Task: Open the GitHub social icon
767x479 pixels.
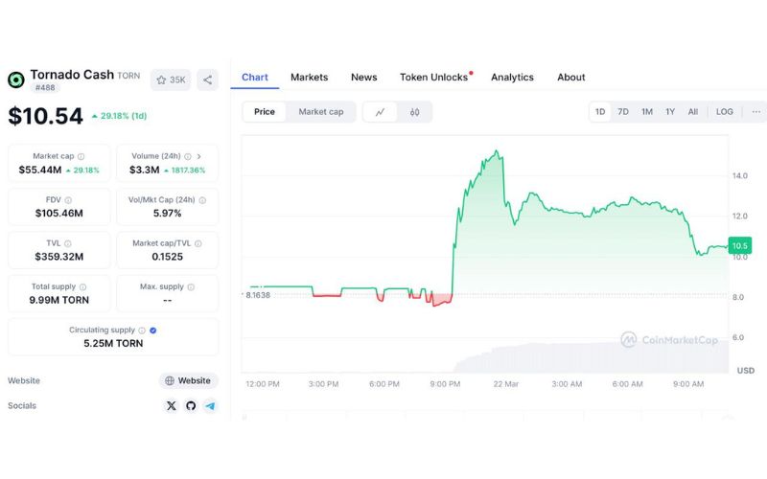Action: pos(191,405)
